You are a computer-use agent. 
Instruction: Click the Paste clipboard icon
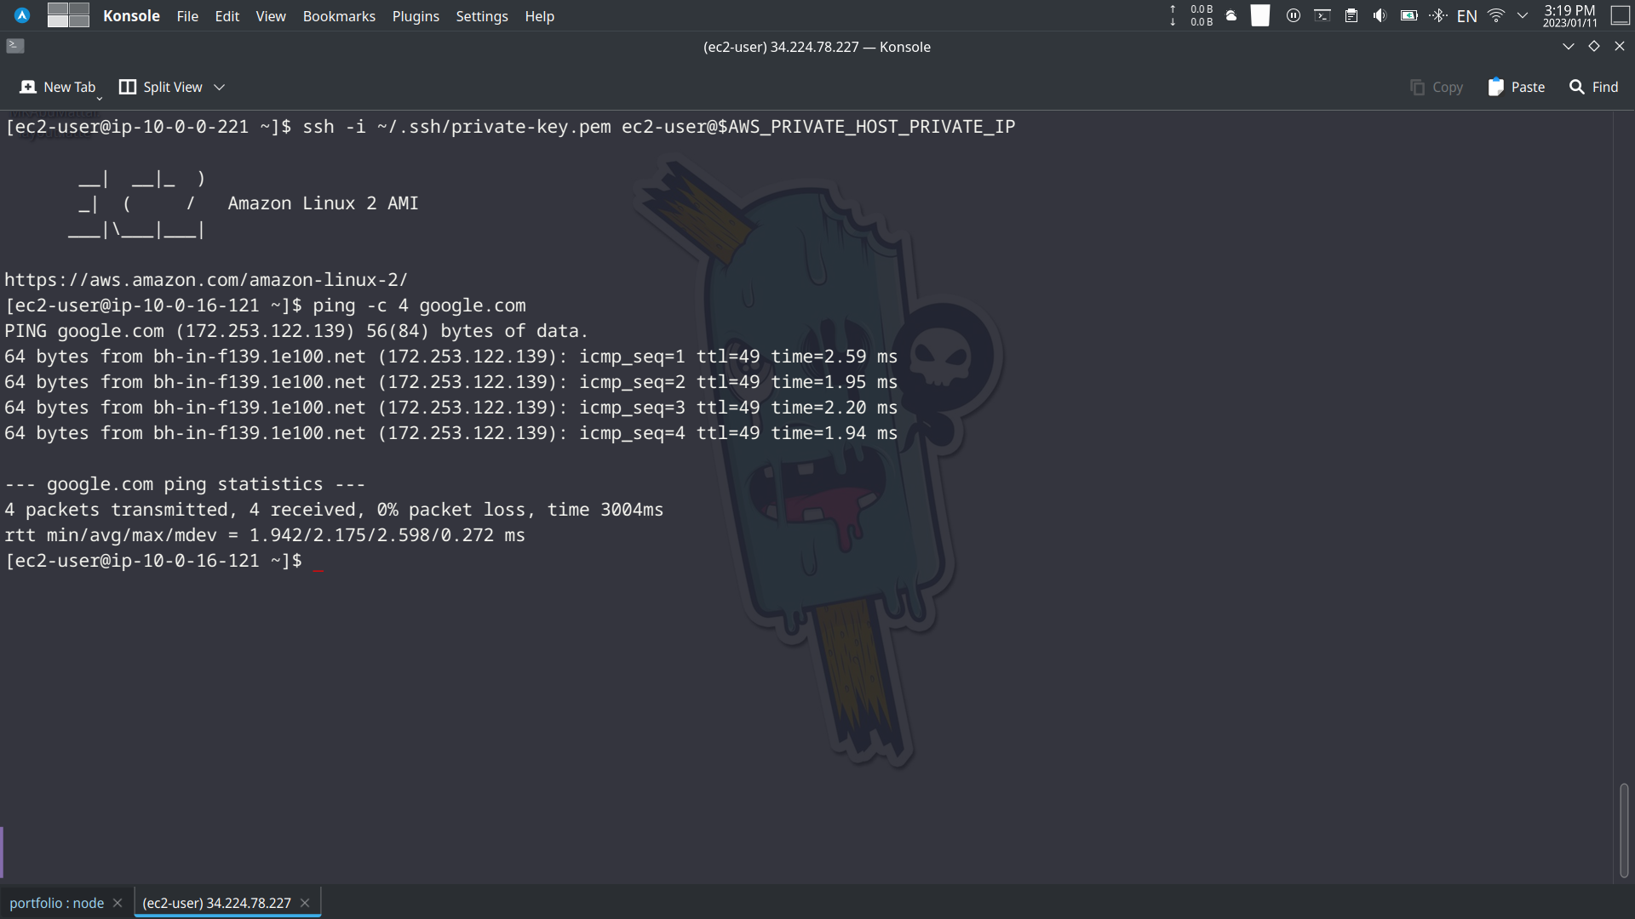(x=1495, y=87)
